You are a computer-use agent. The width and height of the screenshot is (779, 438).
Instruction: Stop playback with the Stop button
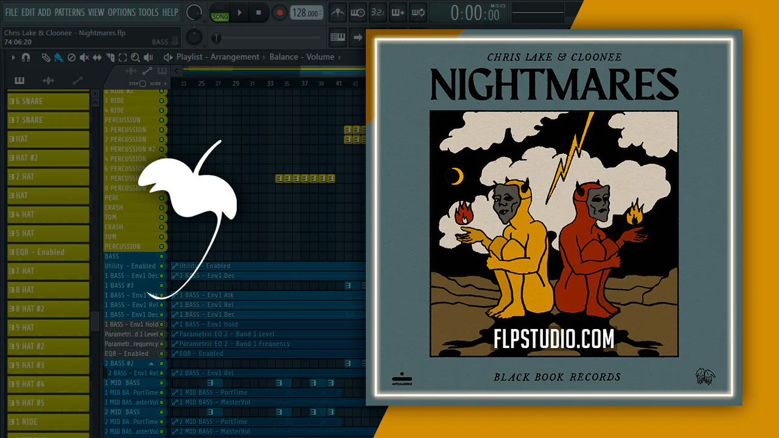(258, 12)
